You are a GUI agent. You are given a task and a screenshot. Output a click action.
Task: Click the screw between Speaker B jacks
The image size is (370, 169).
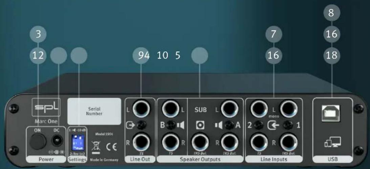[x=171, y=125]
